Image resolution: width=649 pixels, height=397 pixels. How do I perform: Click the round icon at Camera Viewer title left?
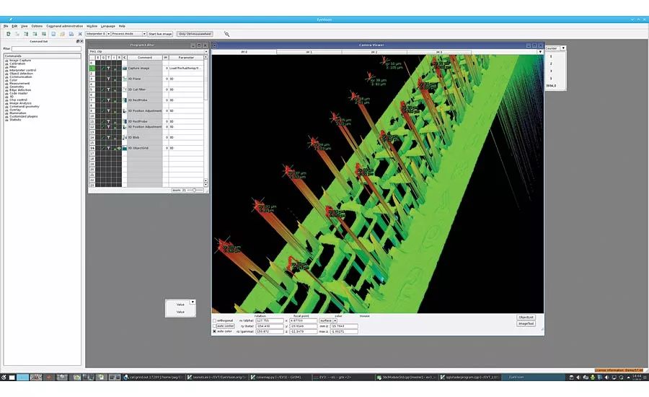point(215,45)
